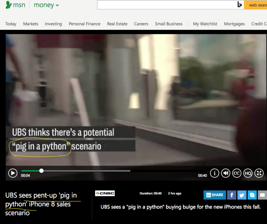The width and height of the screenshot is (267, 224).
Task: Share the video on Twitter
Action: pos(242,195)
